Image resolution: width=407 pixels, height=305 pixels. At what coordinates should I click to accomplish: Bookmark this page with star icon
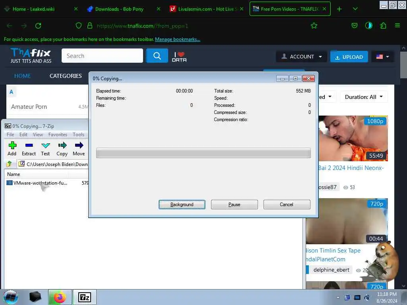click(x=314, y=25)
